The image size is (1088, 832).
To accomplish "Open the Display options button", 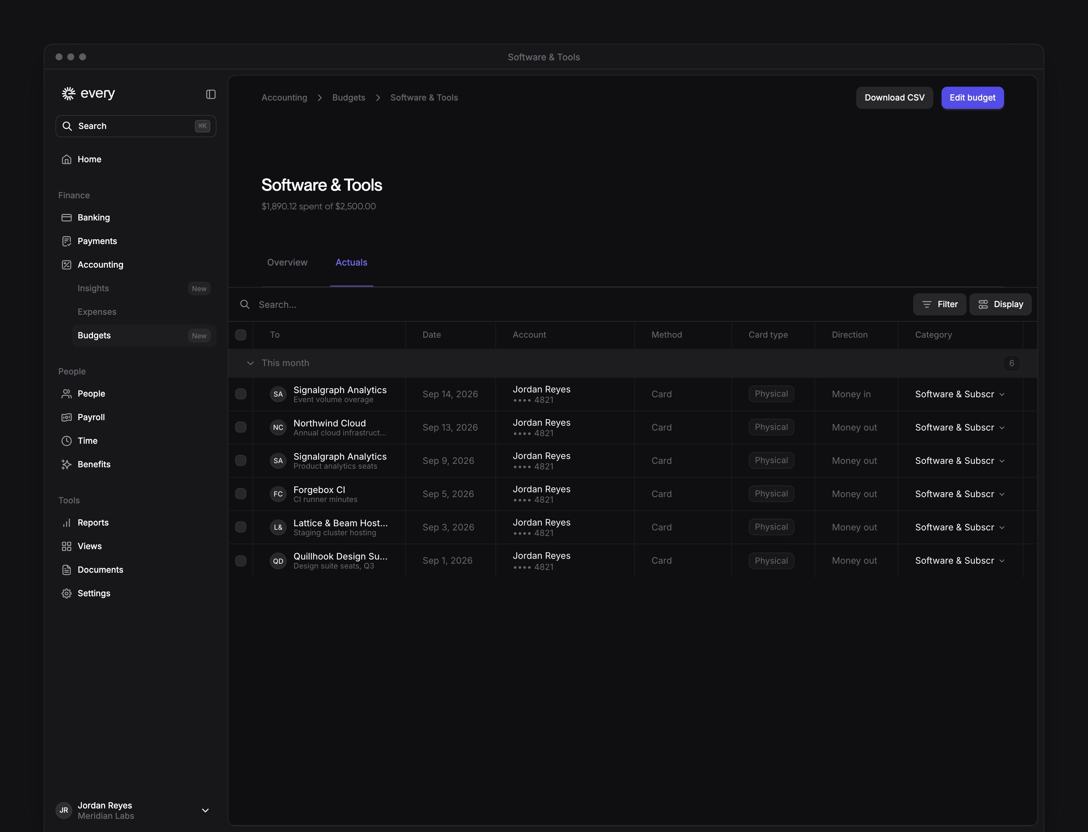I will click(1000, 304).
